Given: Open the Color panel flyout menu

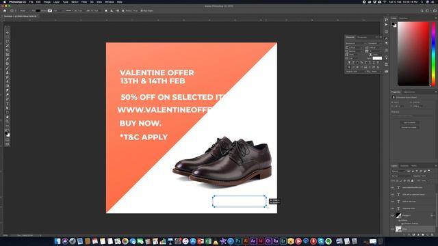Looking at the screenshot, I should 435,18.
